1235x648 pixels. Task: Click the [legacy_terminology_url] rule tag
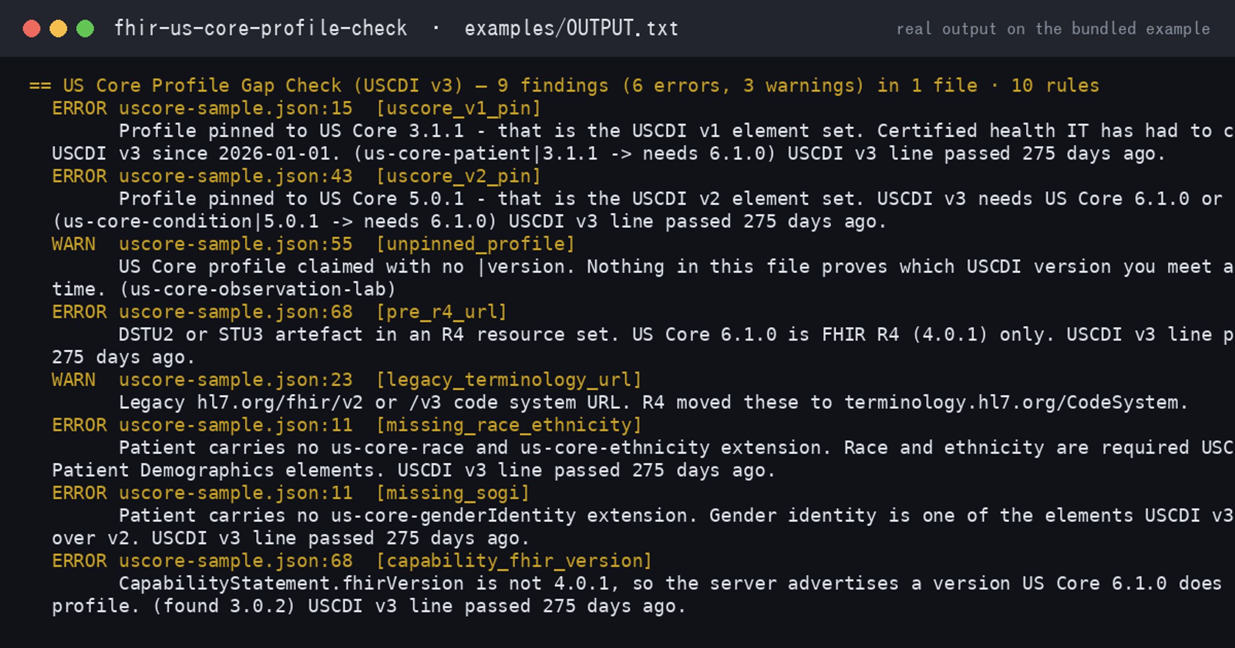[x=508, y=380]
